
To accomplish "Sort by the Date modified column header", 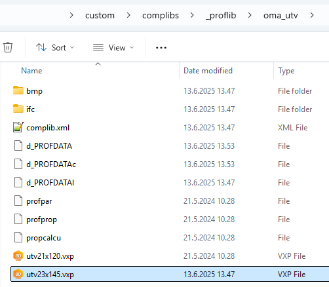I will tap(208, 71).
